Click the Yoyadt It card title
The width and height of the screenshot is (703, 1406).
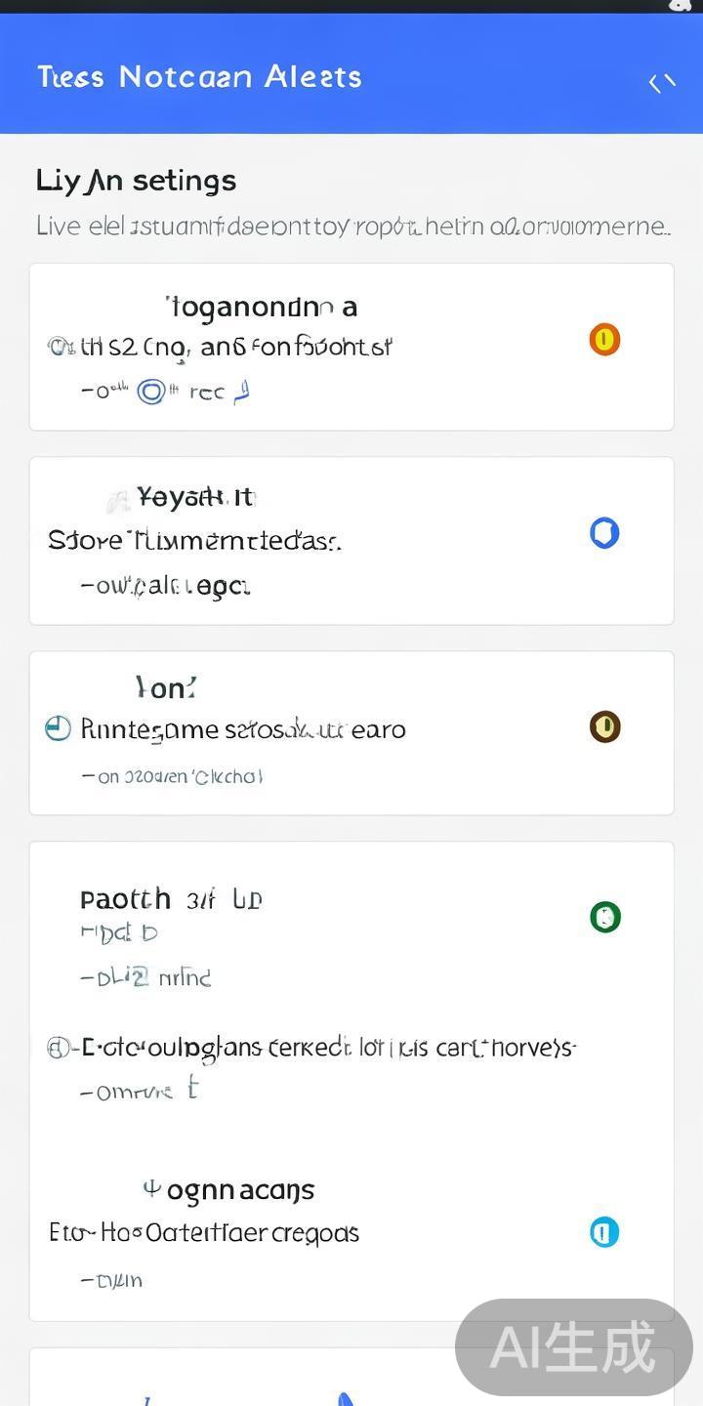pyautogui.click(x=193, y=497)
